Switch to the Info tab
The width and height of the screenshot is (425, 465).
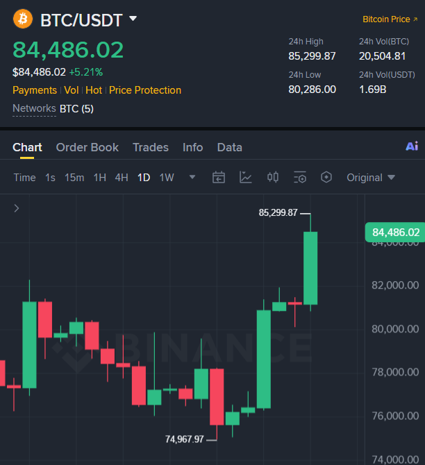click(x=192, y=147)
